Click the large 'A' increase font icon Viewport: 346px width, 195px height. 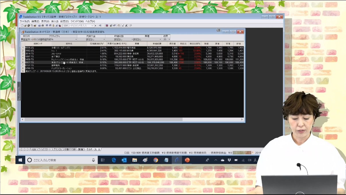click(x=126, y=26)
